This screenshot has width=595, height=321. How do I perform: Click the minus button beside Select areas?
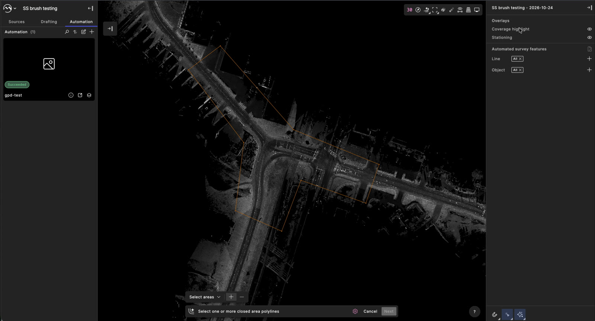(242, 297)
